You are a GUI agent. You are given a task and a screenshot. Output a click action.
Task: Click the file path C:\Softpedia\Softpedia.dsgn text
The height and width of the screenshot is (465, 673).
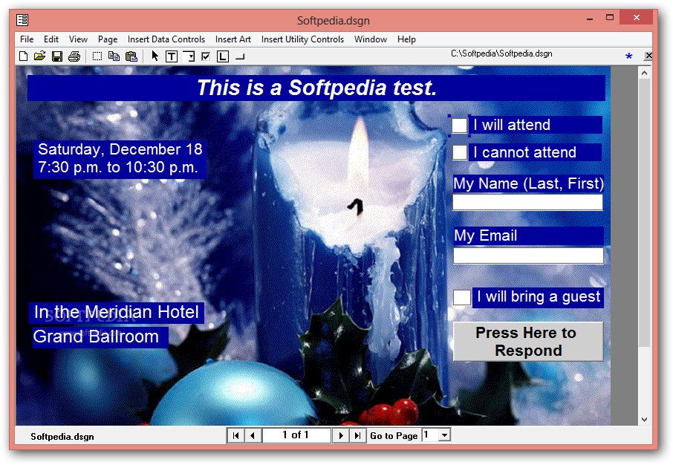click(501, 53)
